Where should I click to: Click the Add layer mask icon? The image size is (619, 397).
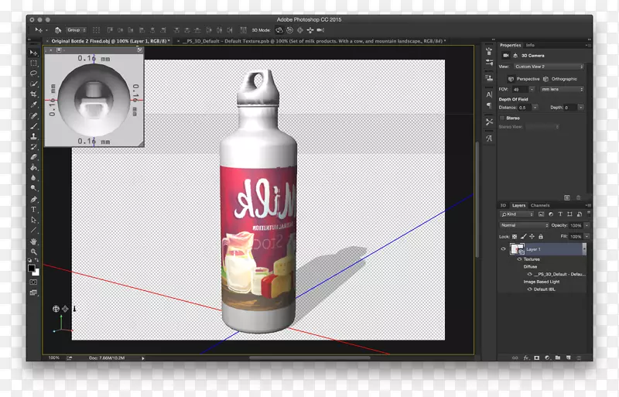click(536, 358)
